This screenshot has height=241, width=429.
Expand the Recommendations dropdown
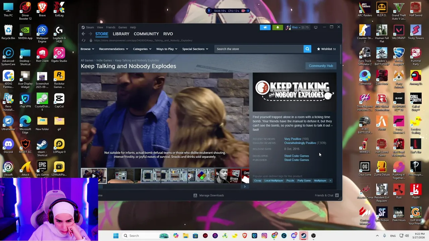point(114,49)
